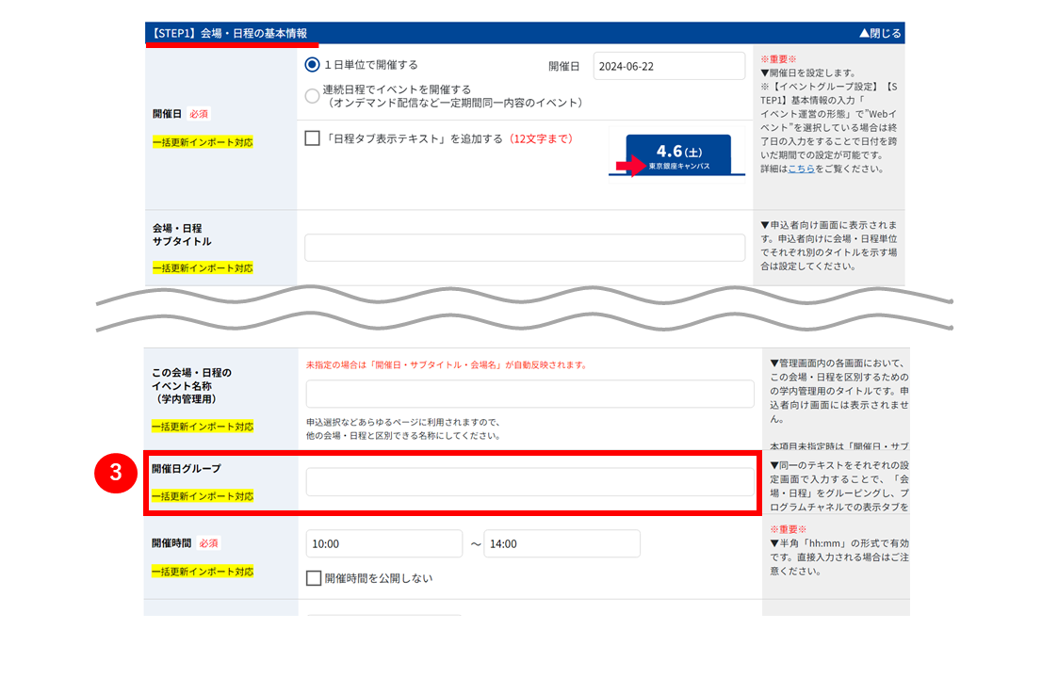Click the 開催日 date field showing 2024-06-22
The width and height of the screenshot is (1058, 678).
[669, 66]
